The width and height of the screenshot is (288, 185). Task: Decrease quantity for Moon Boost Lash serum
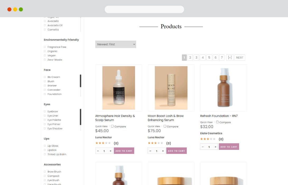click(x=150, y=151)
